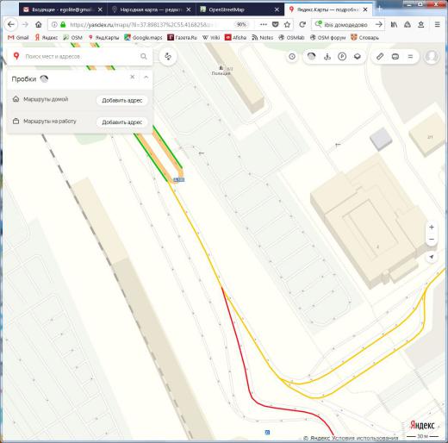448x443 pixels.
Task: Open the map layers selector
Action: pyautogui.click(x=357, y=57)
